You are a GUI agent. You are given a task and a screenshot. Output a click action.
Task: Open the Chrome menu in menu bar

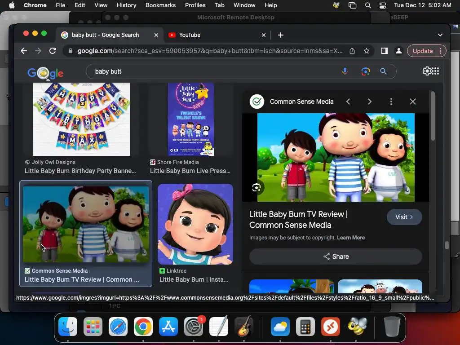click(x=35, y=5)
